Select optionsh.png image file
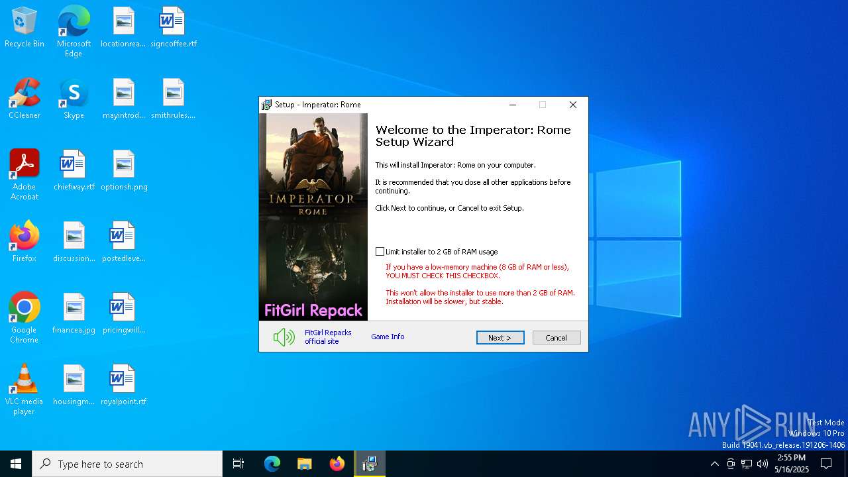The width and height of the screenshot is (848, 477). click(x=123, y=171)
